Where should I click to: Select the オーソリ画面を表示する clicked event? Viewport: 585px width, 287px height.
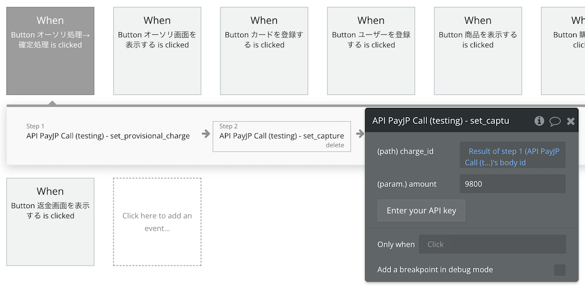[x=157, y=51]
